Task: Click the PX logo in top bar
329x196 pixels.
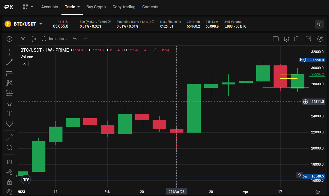Action: coord(9,7)
